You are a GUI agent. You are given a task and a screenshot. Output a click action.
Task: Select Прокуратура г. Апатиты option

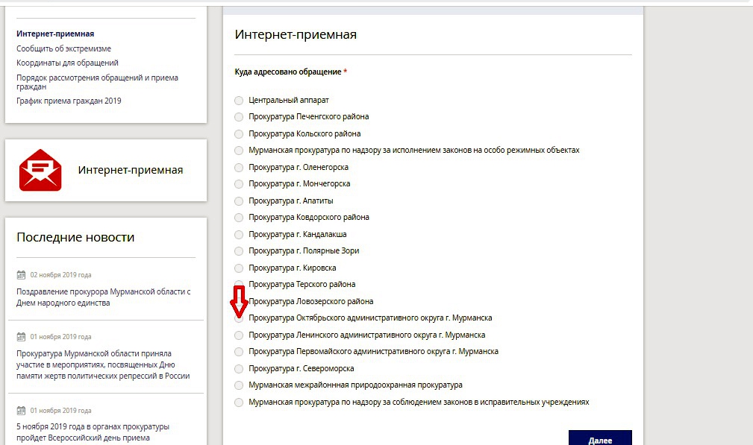click(239, 201)
